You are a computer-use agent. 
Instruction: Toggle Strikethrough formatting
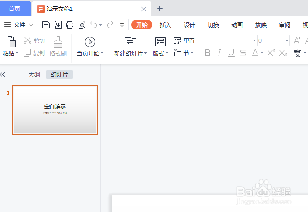tap(243, 53)
